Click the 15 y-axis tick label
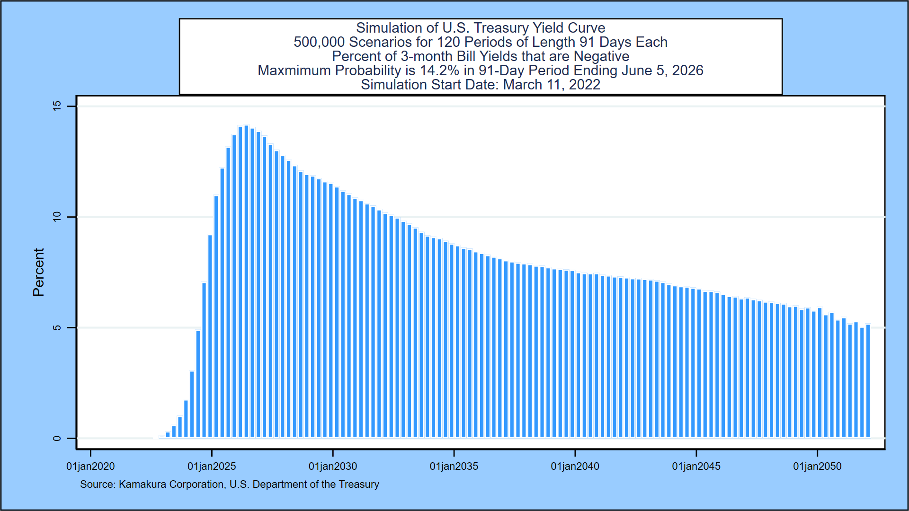 (57, 106)
